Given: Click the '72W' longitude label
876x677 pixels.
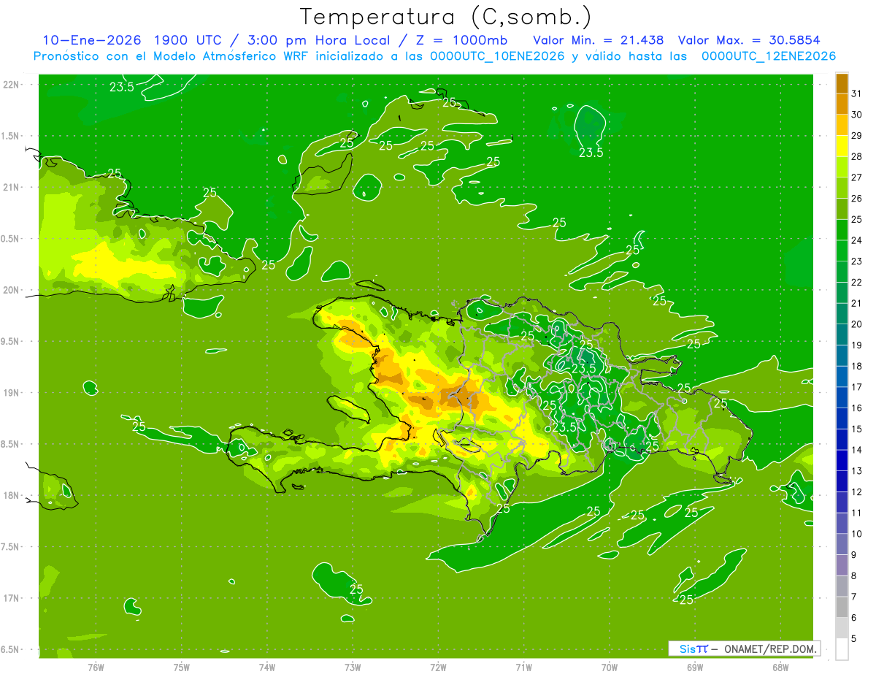Looking at the screenshot, I should 438,668.
